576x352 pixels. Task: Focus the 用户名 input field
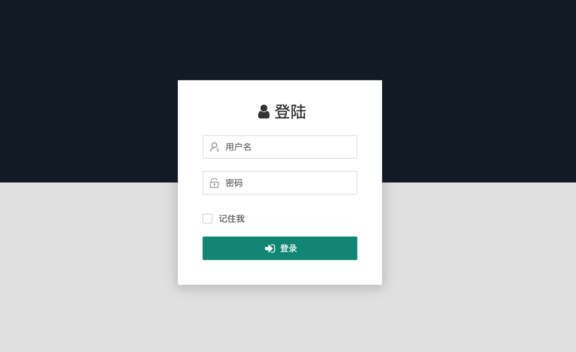[x=280, y=147]
